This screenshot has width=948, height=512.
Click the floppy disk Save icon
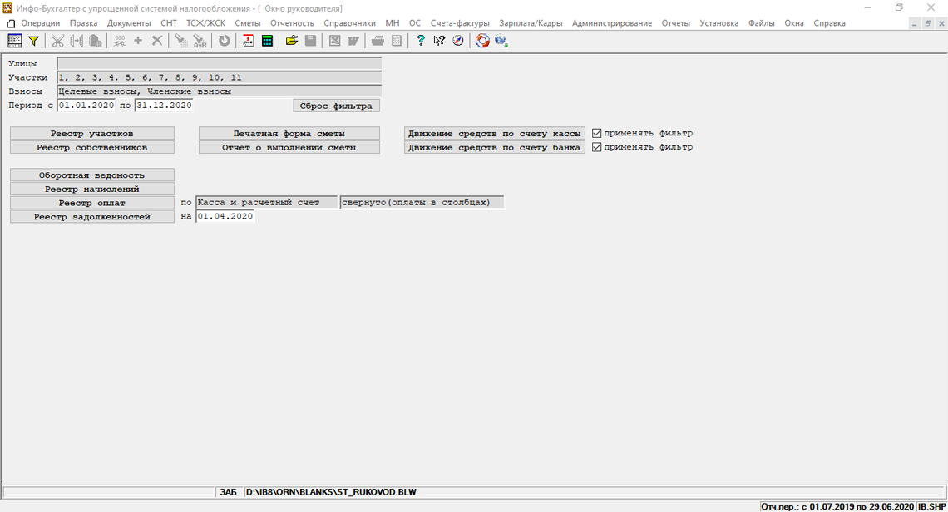310,41
